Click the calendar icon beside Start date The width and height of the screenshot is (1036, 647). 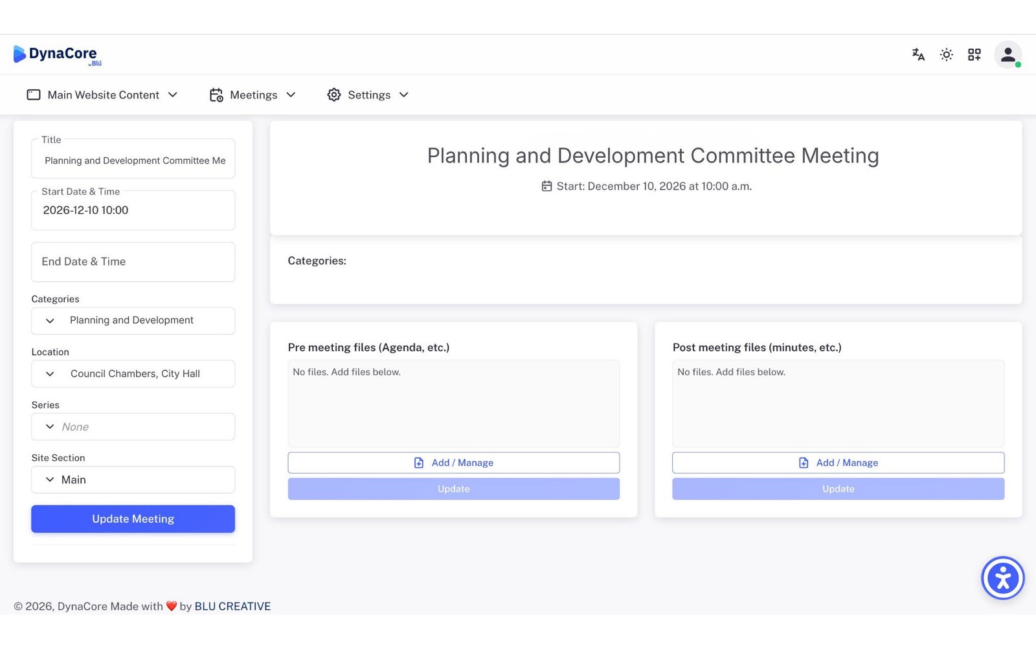pyautogui.click(x=547, y=186)
